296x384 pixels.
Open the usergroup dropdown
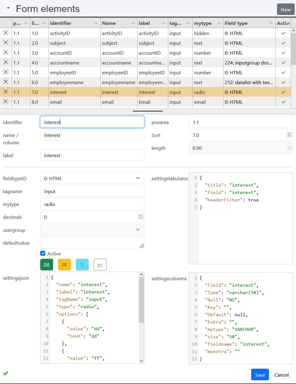(92, 229)
